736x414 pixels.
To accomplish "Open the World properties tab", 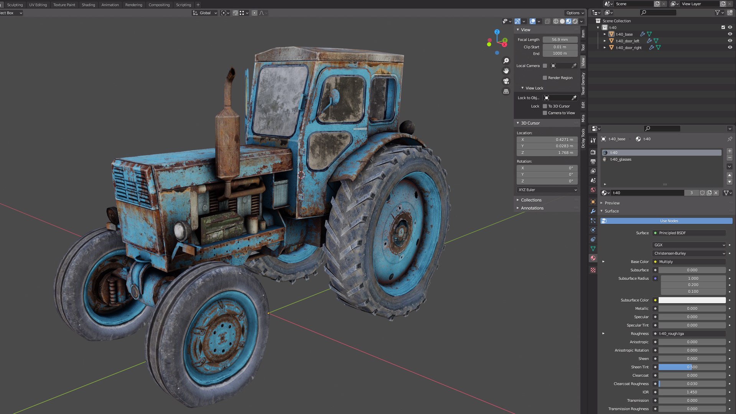I will click(593, 190).
